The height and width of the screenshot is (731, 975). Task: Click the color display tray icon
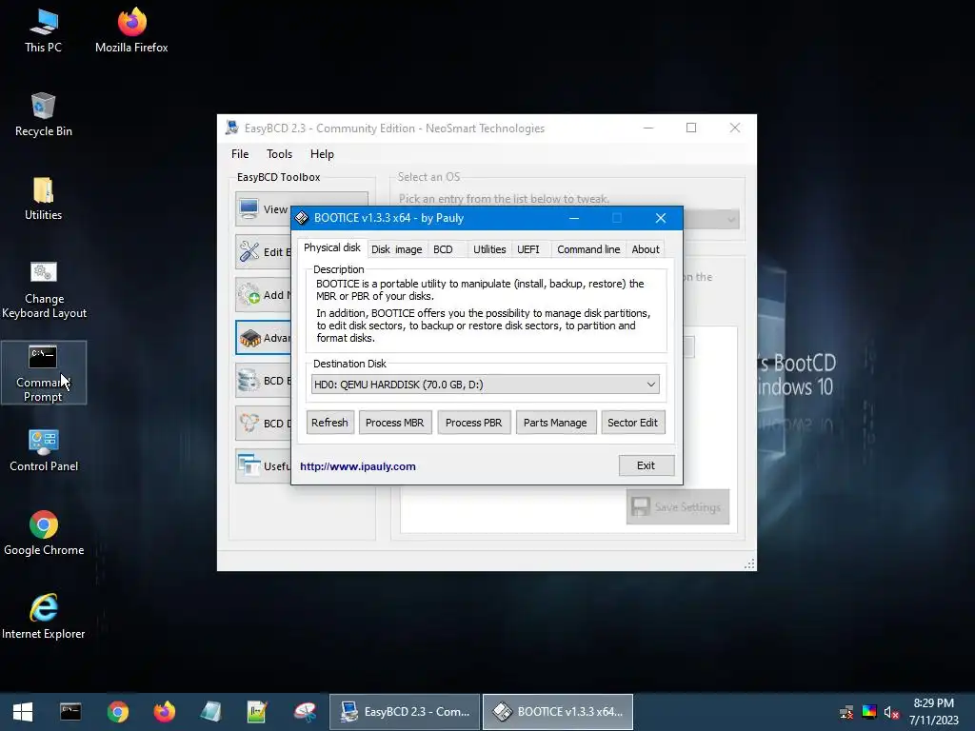(869, 712)
